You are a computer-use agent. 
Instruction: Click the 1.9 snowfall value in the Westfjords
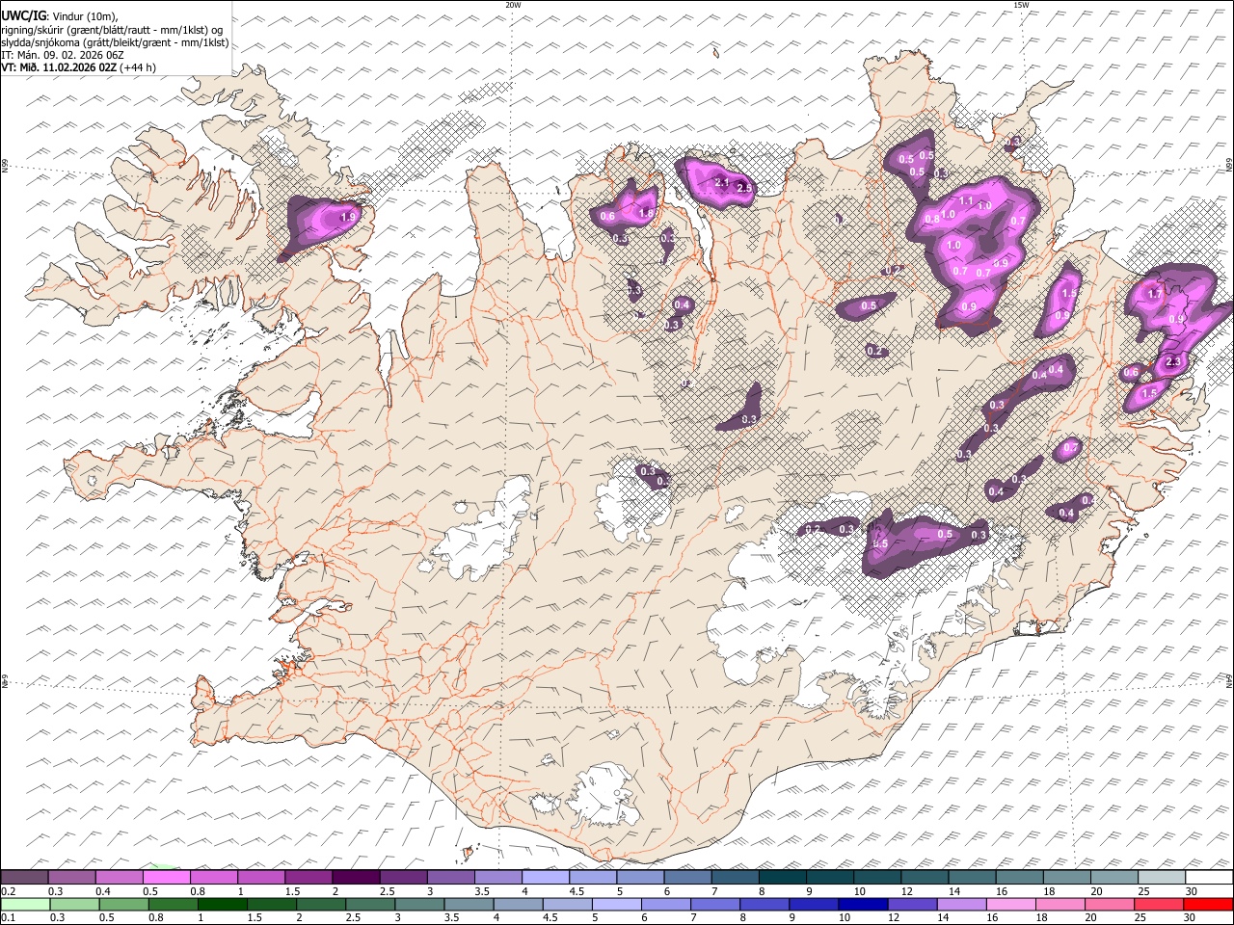tap(349, 218)
